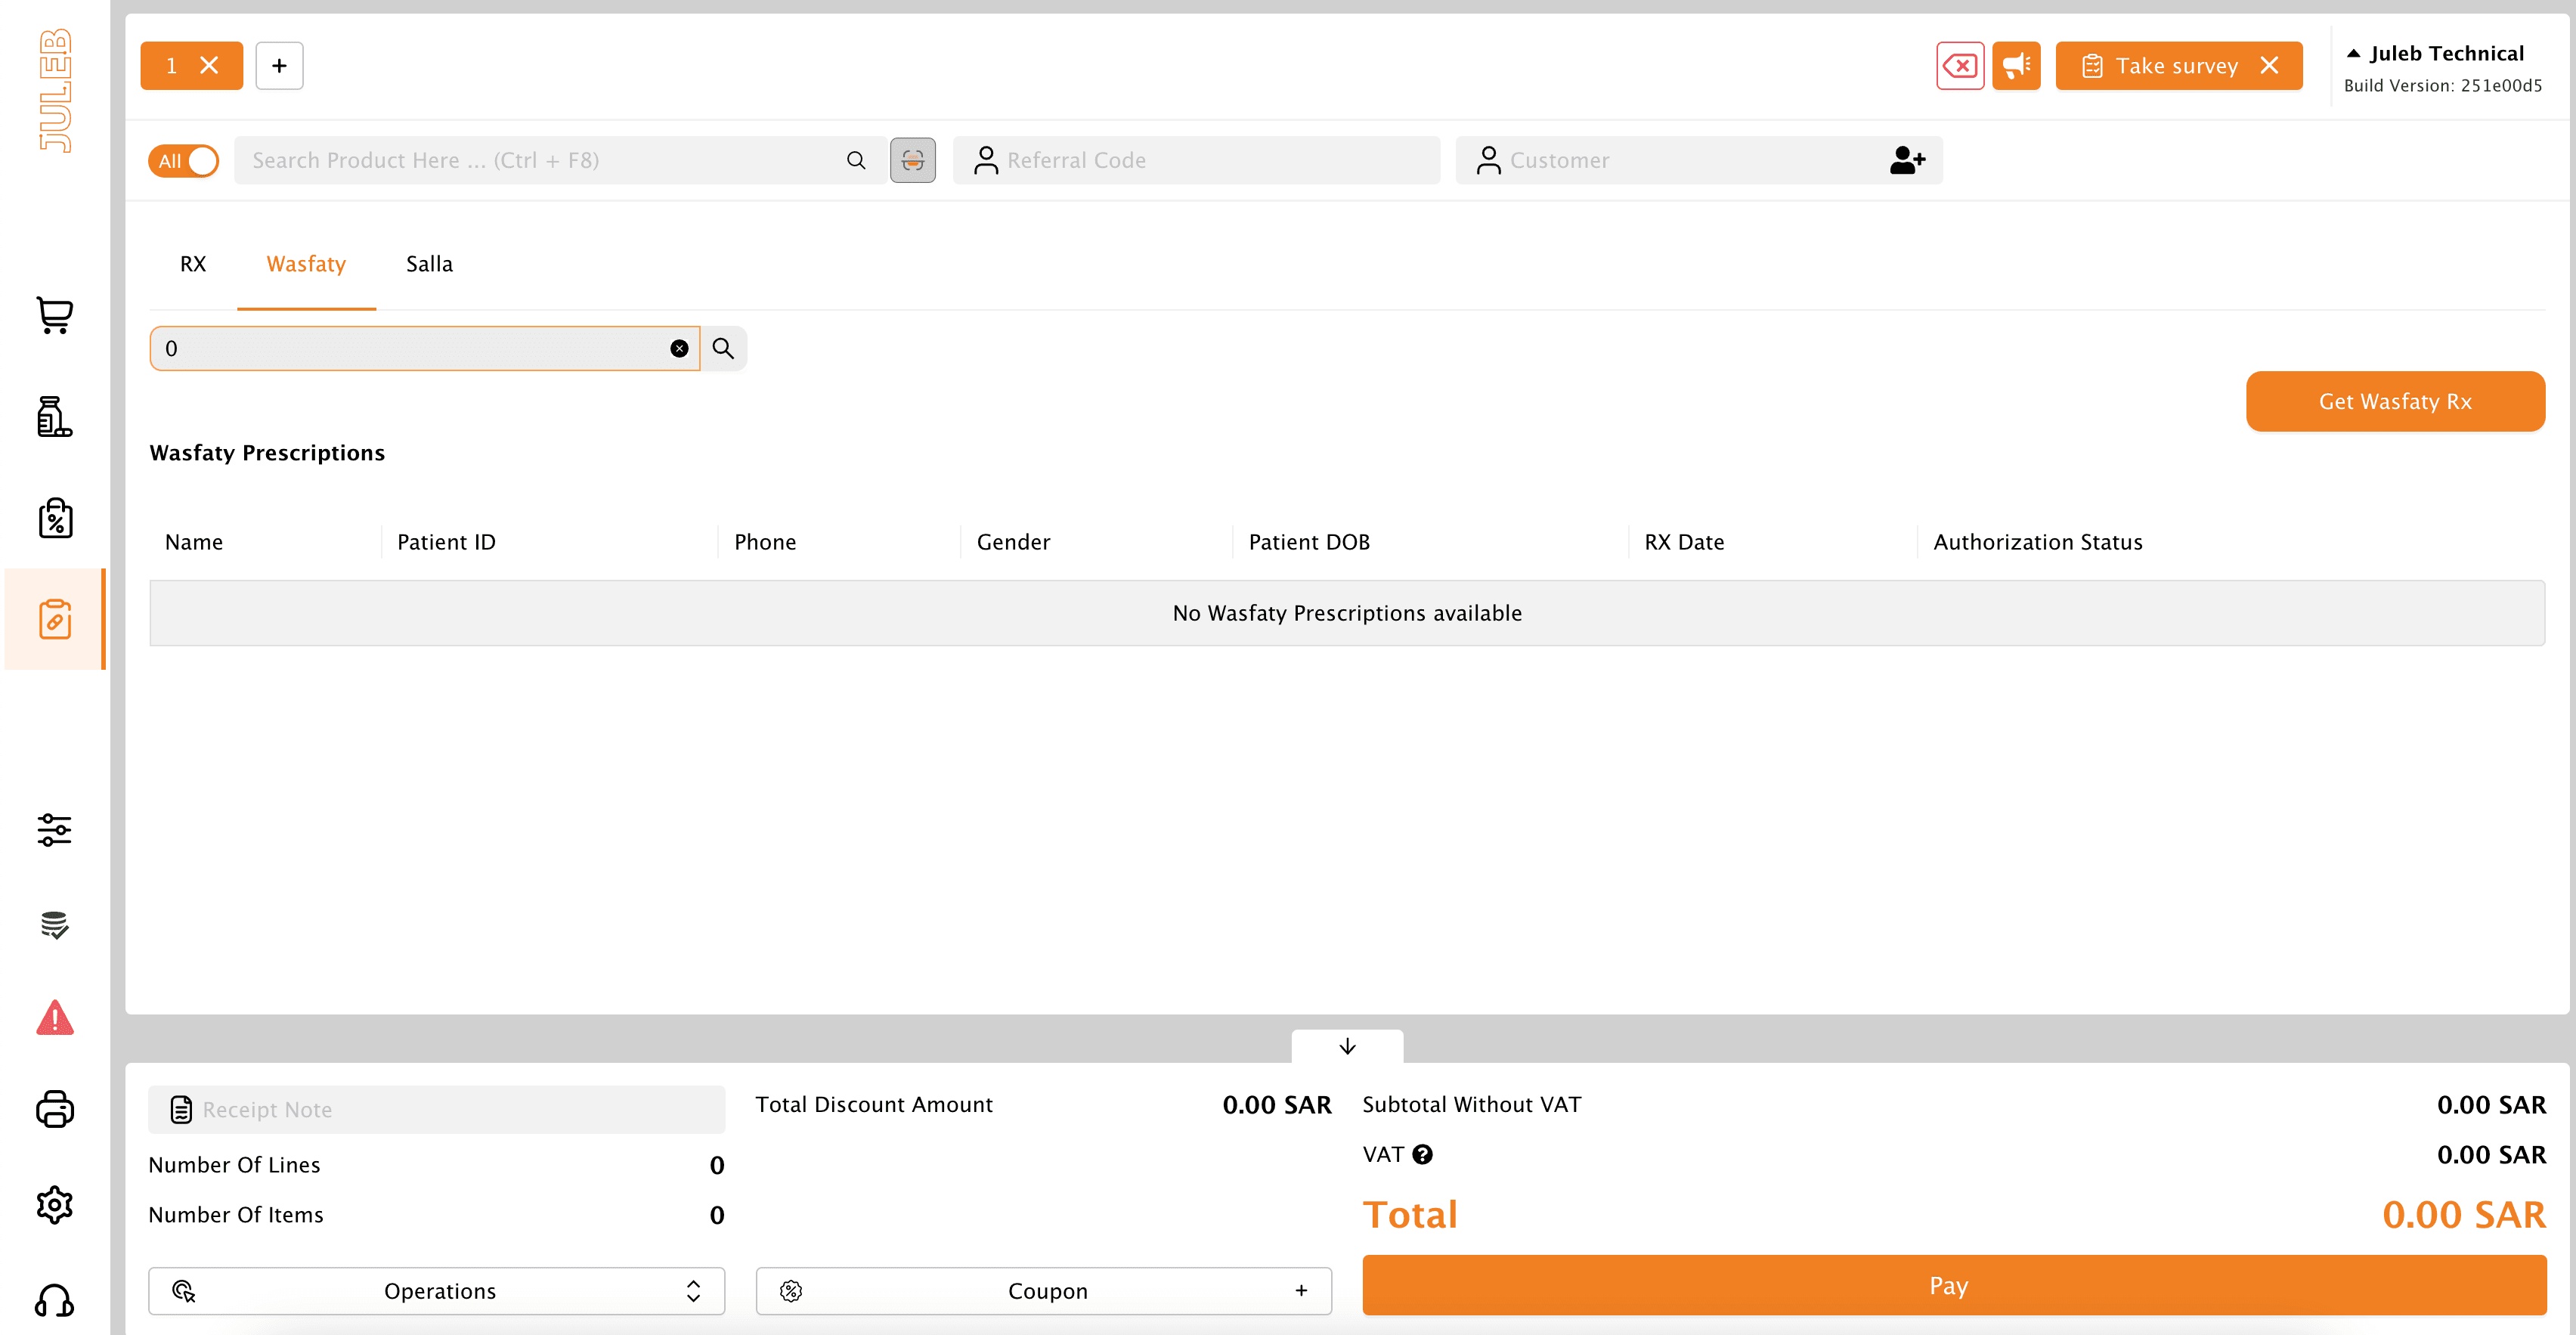Click the red warning alert icon
This screenshot has width=2576, height=1335.
[x=55, y=1018]
